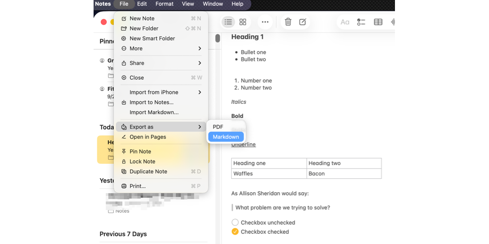
Task: Click the 'Heading two' table cell
Action: 344,163
